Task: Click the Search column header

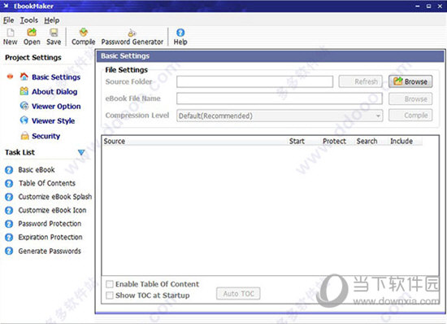Action: coord(367,141)
